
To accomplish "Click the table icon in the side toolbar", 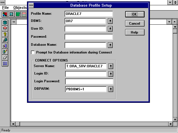I will coord(5,28).
